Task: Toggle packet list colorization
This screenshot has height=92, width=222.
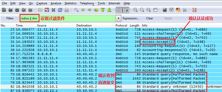Action: (119, 10)
